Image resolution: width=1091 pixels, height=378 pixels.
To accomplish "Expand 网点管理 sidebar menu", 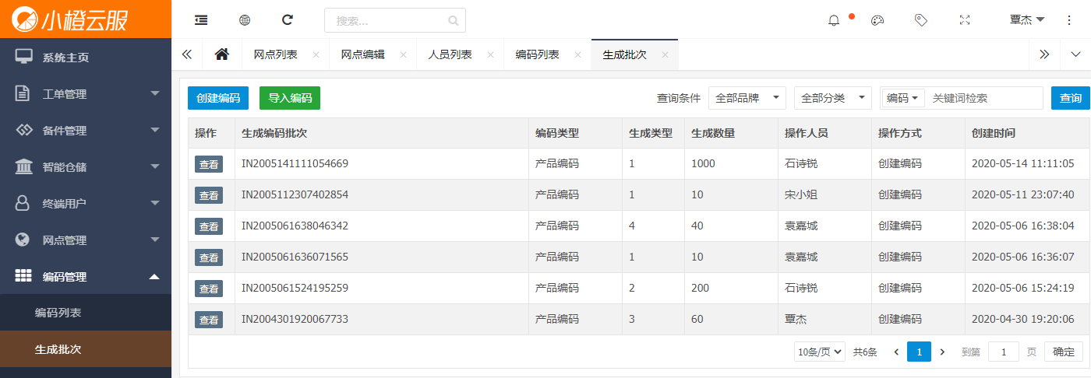I will click(86, 240).
